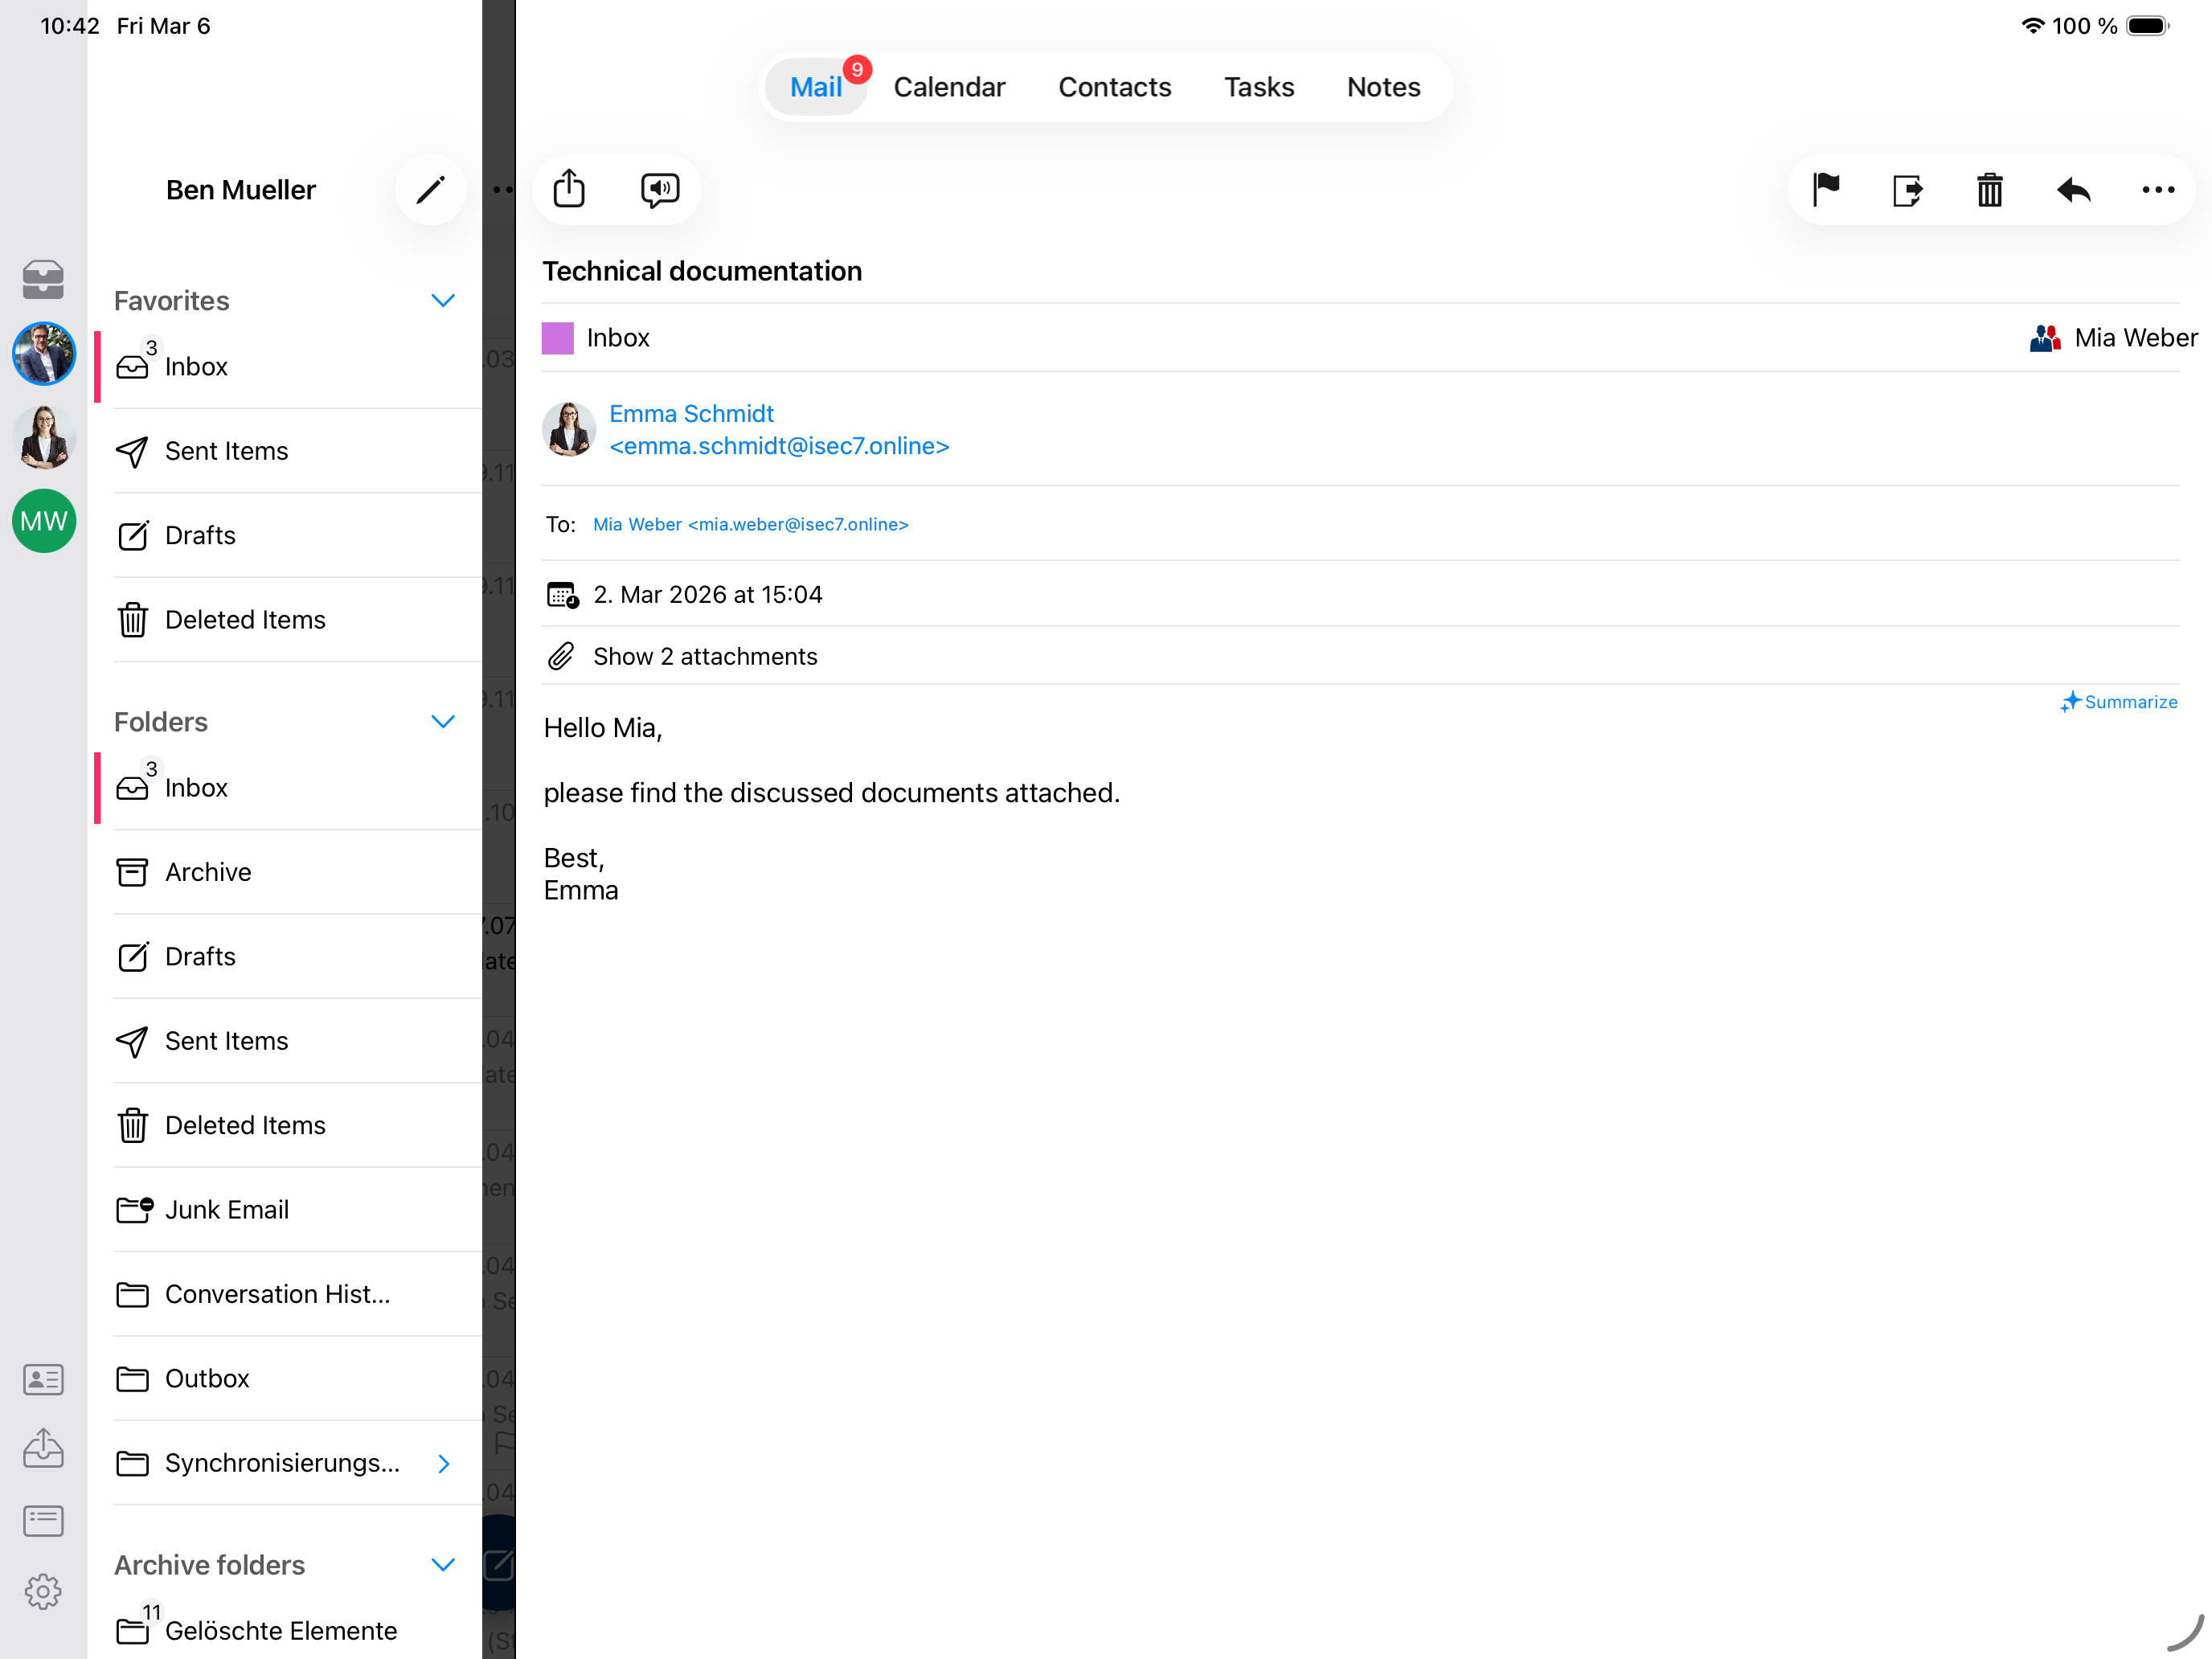This screenshot has height=1659, width=2212.
Task: Tap the Mia Weber shared people icon
Action: (x=2046, y=338)
